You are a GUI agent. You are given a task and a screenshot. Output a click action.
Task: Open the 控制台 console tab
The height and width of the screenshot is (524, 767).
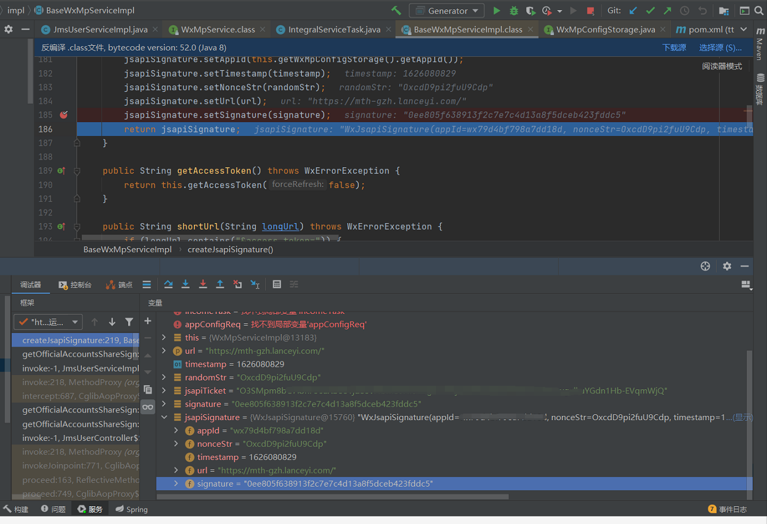75,285
